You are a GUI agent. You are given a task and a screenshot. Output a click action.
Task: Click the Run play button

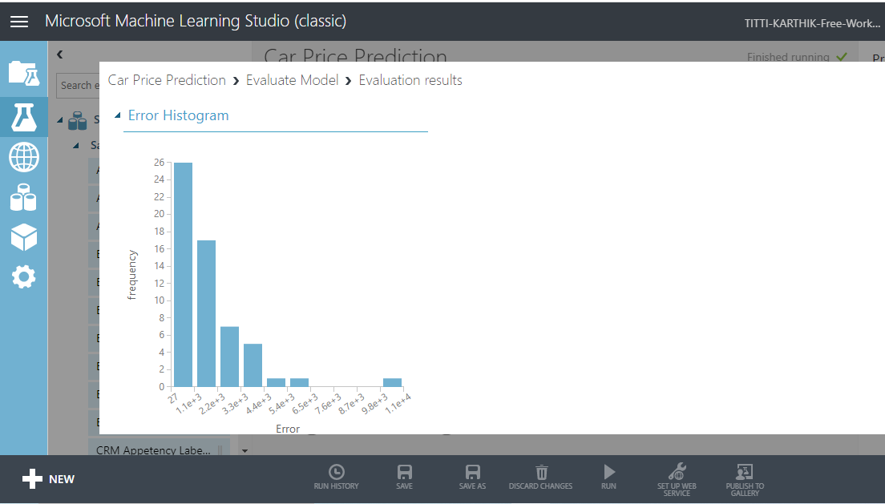tap(608, 477)
